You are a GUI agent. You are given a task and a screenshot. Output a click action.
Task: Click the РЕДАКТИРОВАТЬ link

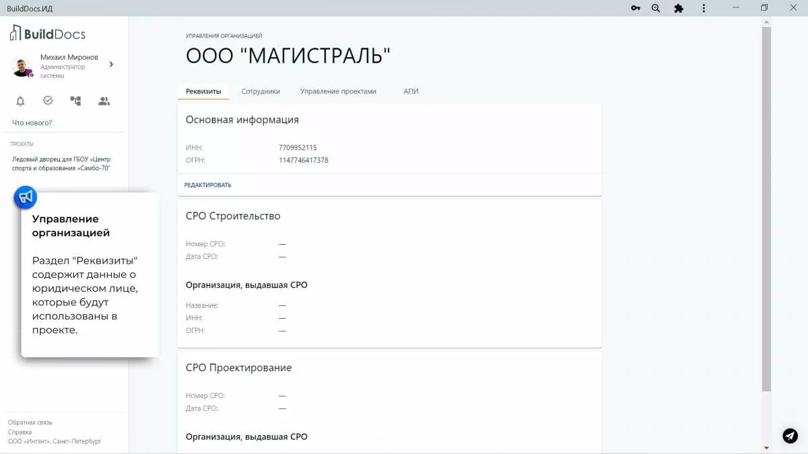[207, 184]
